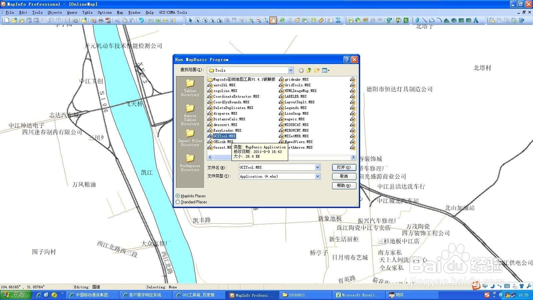Image resolution: width=533 pixels, height=300 pixels.
Task: Activate the Zoom-out magnifier tool
Action: tap(259, 20)
